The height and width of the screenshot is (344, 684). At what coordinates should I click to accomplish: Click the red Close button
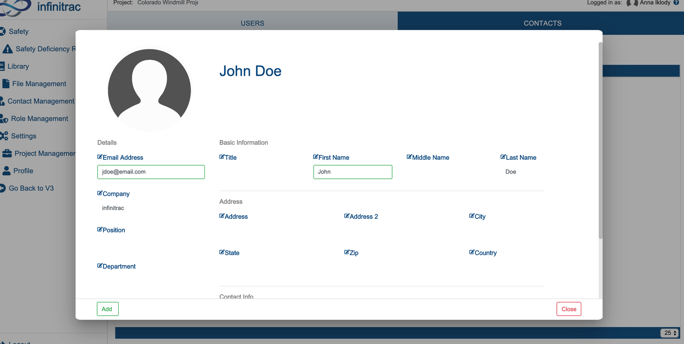[569, 309]
